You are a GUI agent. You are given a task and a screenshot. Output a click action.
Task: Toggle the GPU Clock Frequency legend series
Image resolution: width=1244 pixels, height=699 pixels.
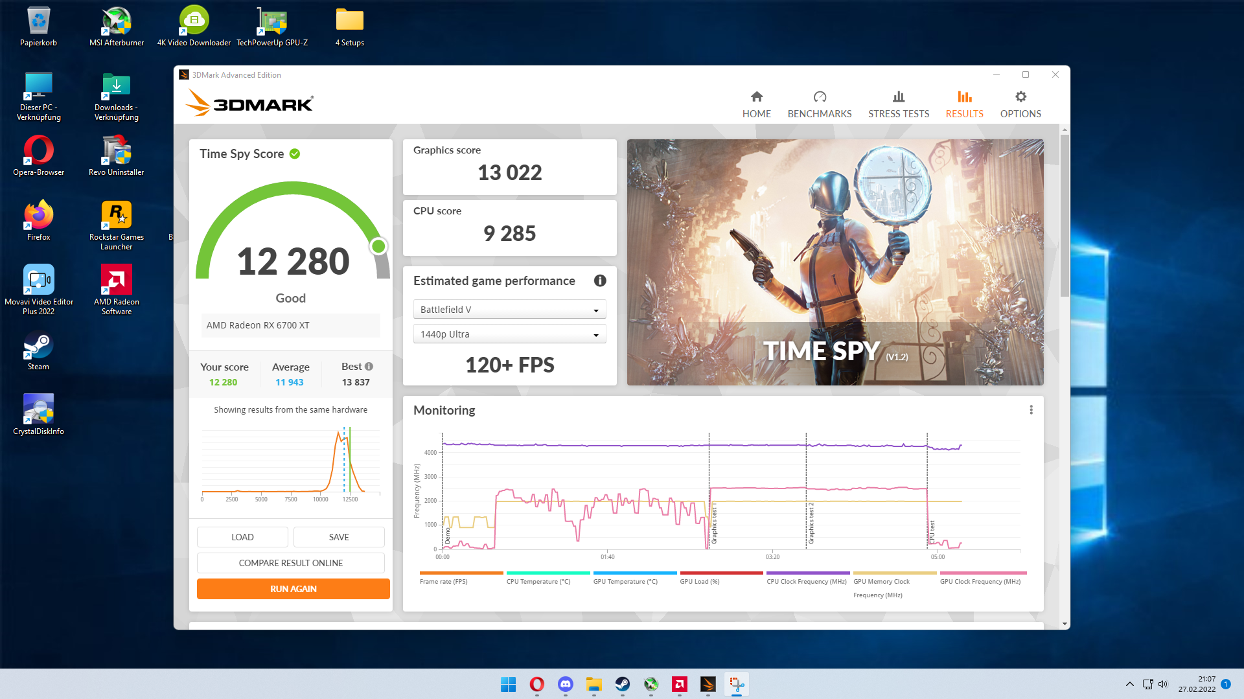[x=982, y=578]
